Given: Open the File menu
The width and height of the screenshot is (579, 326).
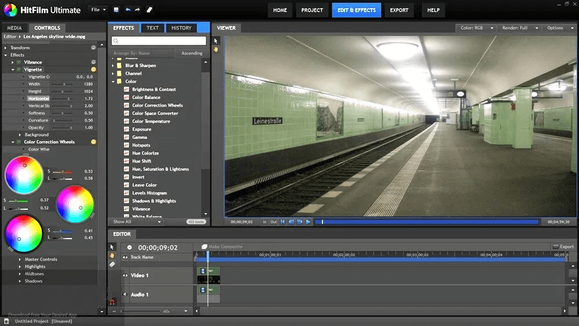Looking at the screenshot, I should point(98,10).
